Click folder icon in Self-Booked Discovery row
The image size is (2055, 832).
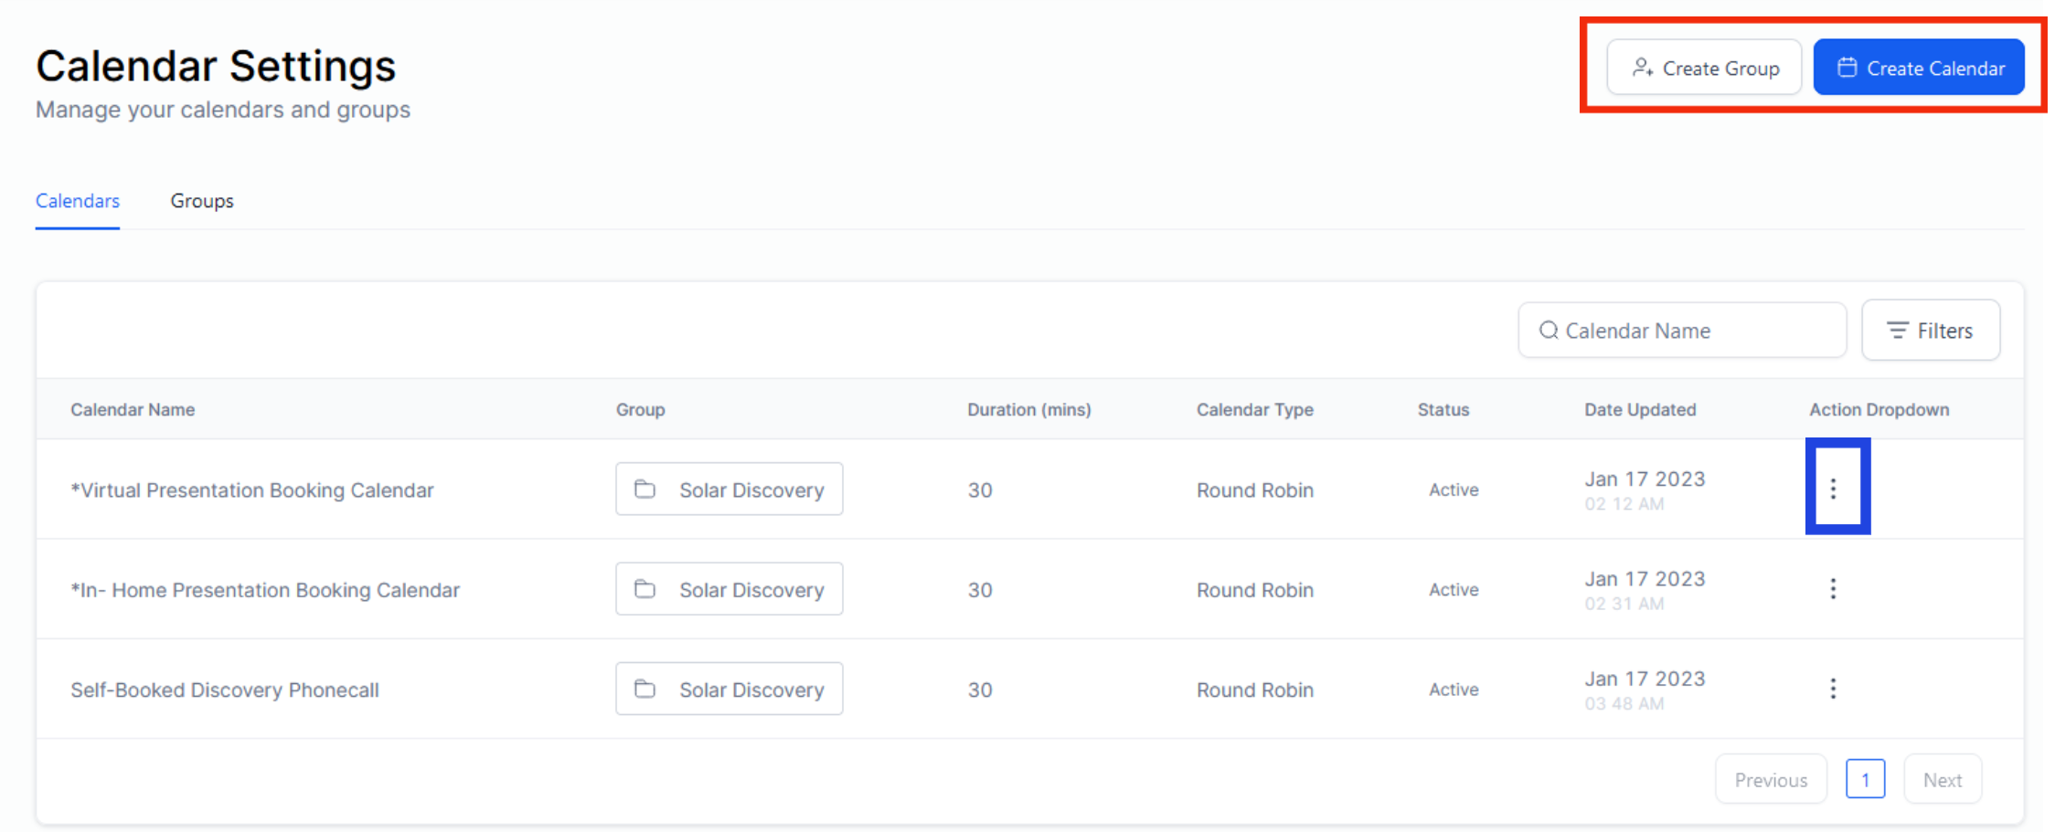[x=645, y=689]
